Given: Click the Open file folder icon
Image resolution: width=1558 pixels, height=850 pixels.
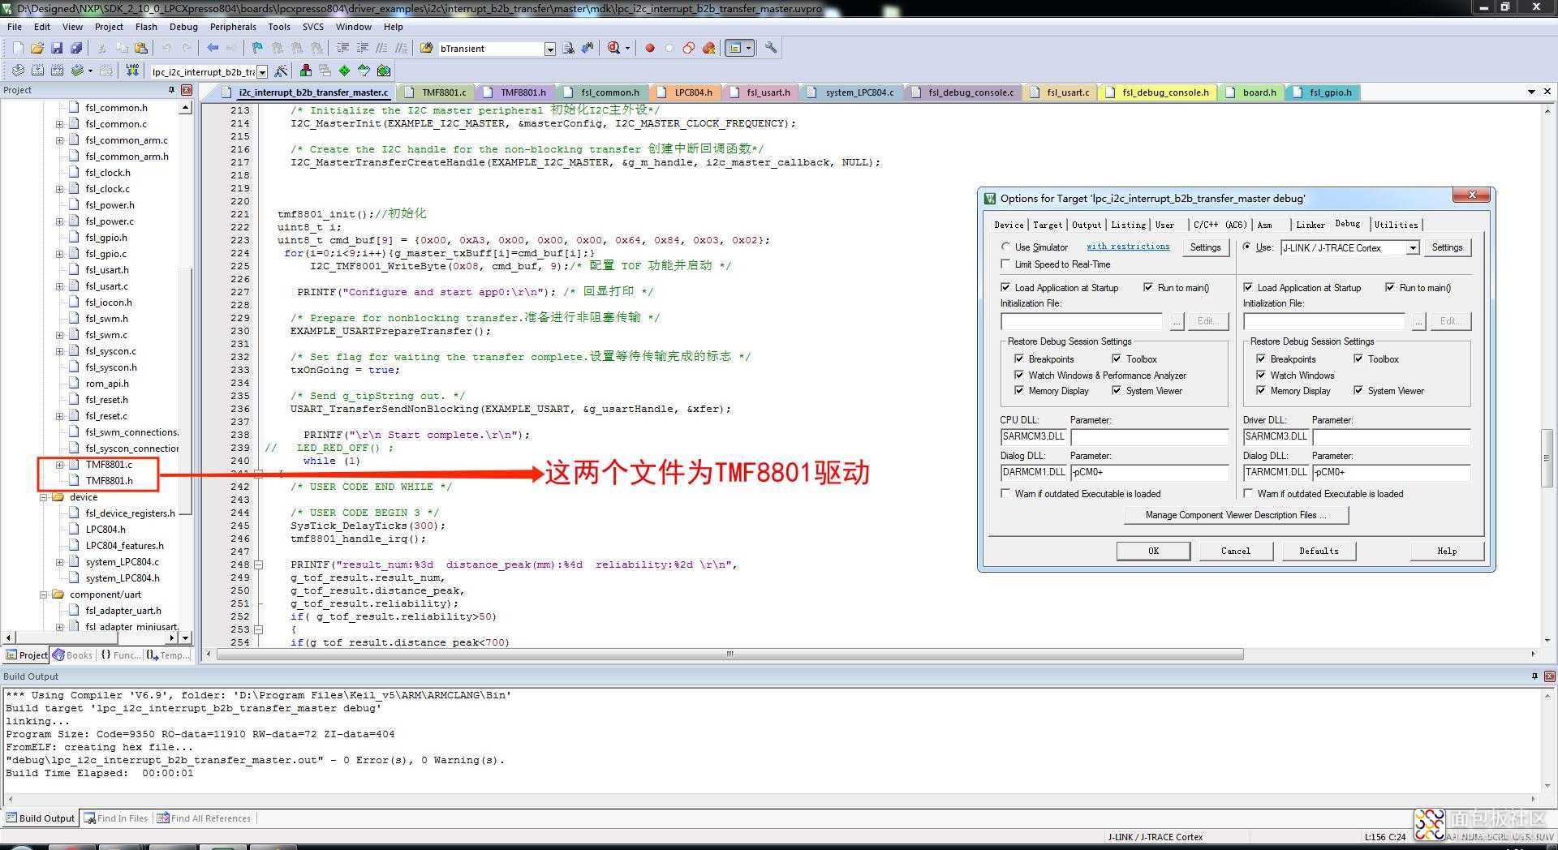Looking at the screenshot, I should pos(37,49).
